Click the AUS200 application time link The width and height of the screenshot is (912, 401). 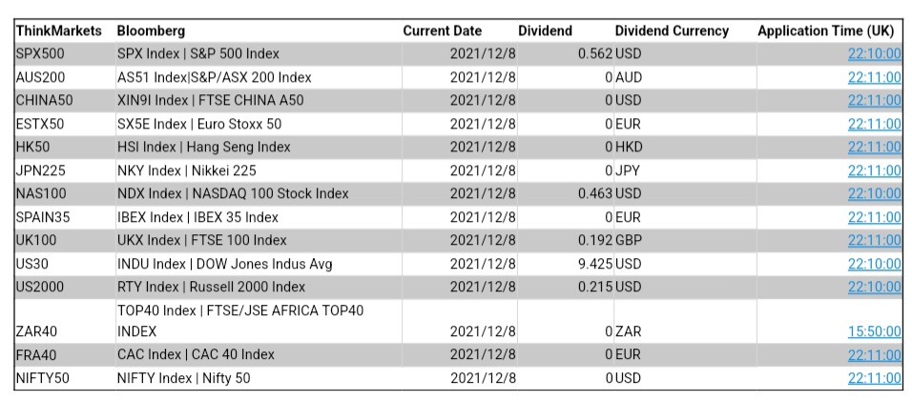(x=874, y=77)
